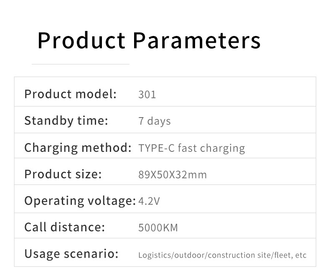Select the Usage scenario label
330x274 pixels.
click(x=71, y=254)
